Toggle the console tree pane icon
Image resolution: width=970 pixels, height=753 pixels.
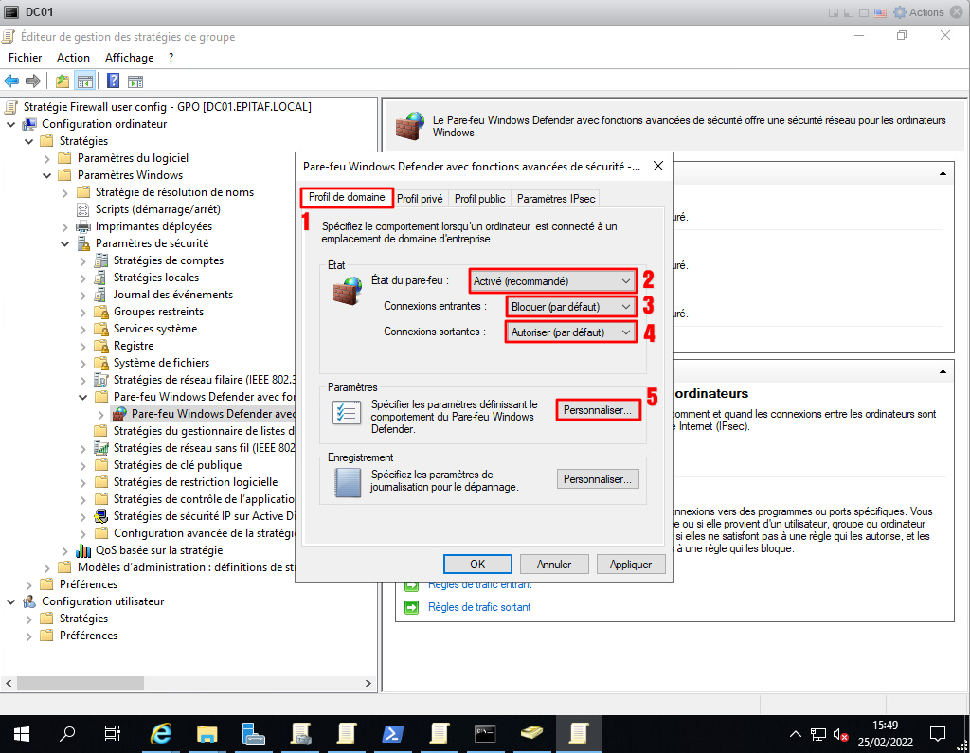point(85,81)
